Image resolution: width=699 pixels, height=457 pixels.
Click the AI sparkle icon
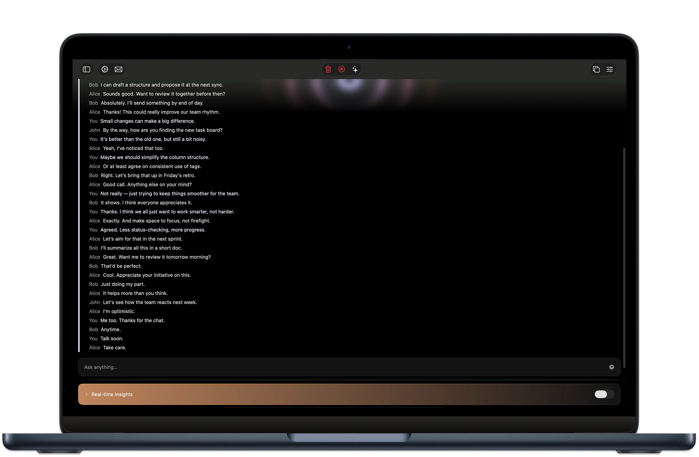tap(355, 69)
